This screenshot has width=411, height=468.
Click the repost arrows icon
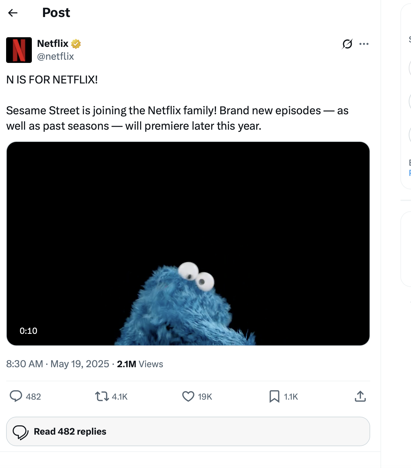click(x=102, y=396)
